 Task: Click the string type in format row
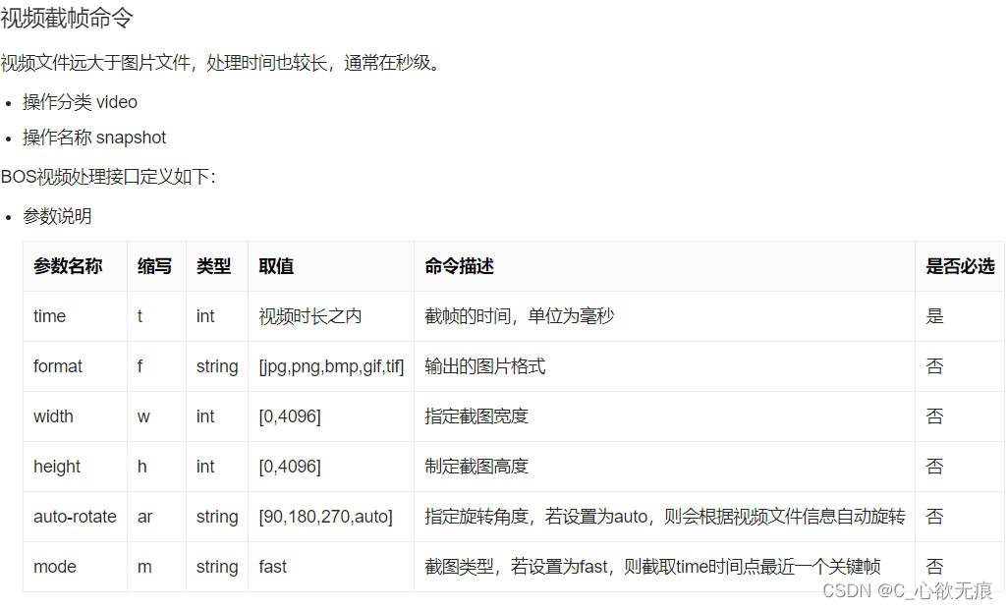click(x=217, y=366)
